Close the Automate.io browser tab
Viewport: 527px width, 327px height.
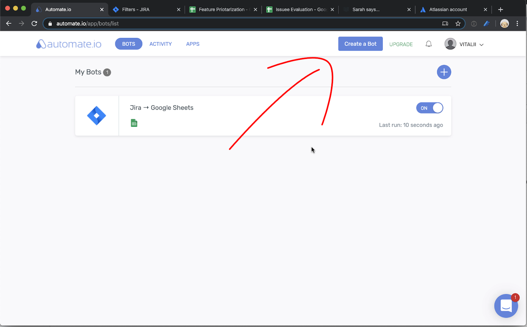(x=102, y=10)
